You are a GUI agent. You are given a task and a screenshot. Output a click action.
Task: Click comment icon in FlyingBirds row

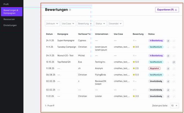[174, 75]
